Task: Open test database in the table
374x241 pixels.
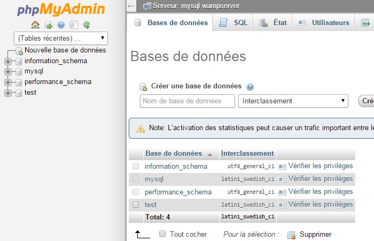Action: tap(151, 205)
